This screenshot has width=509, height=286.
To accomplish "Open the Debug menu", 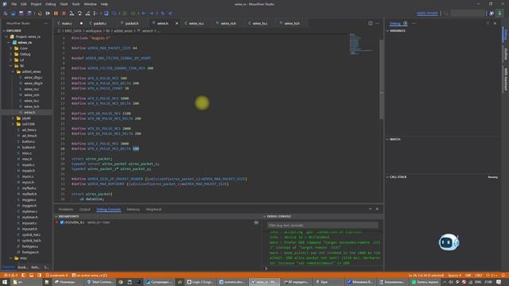I will (x=51, y=4).
